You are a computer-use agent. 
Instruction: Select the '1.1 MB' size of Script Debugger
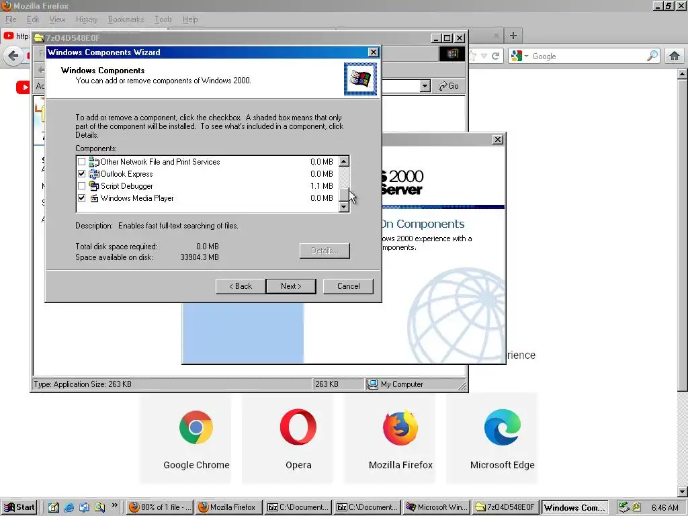(x=322, y=186)
